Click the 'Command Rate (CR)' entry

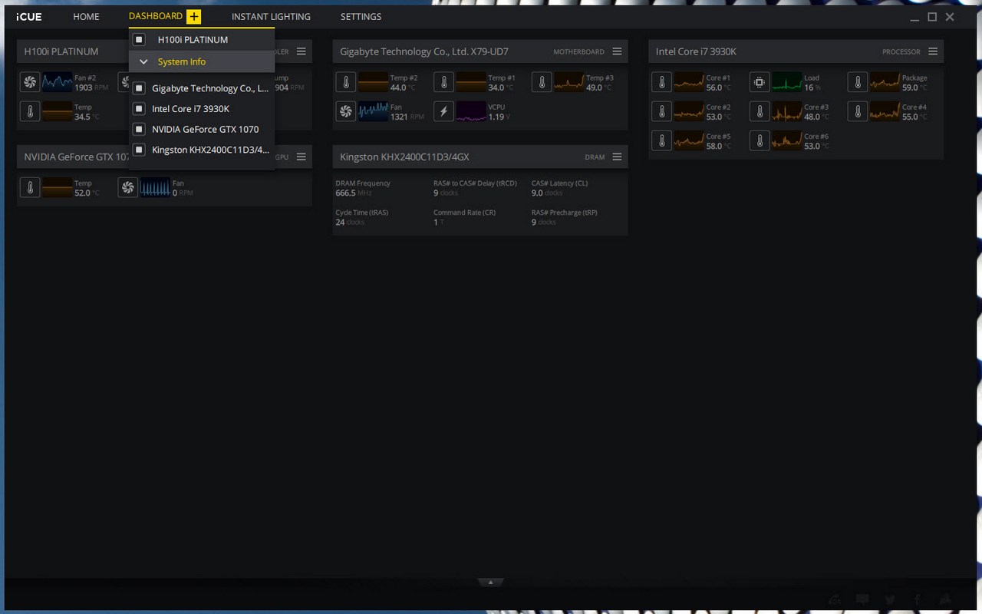pos(464,217)
